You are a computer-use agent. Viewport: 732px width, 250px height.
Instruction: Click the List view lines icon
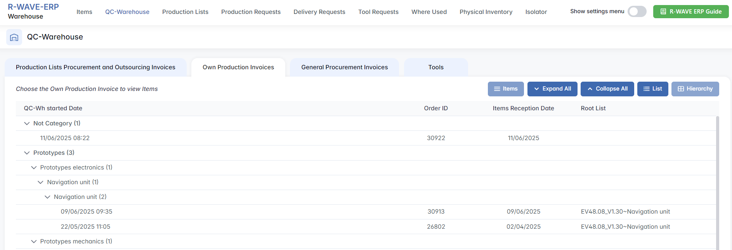pyautogui.click(x=646, y=89)
